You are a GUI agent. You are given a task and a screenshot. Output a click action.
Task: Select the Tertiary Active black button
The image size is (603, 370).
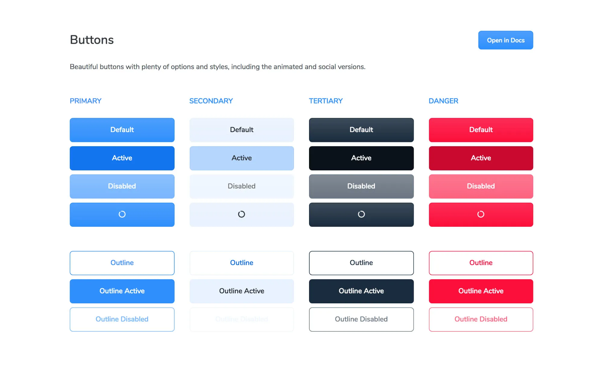coord(361,158)
